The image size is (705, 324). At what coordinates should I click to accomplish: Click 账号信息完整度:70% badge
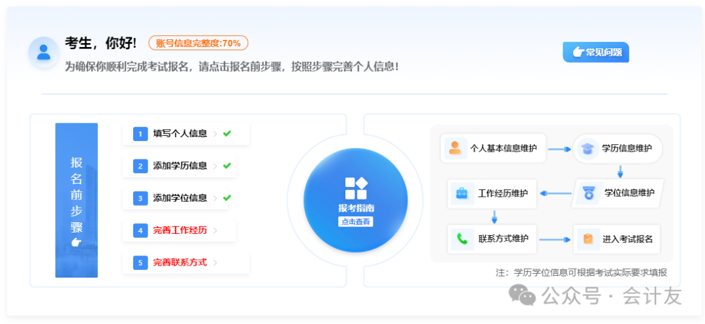coord(198,43)
